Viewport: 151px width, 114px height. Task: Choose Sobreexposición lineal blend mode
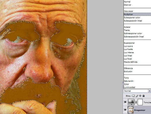tap(137, 37)
